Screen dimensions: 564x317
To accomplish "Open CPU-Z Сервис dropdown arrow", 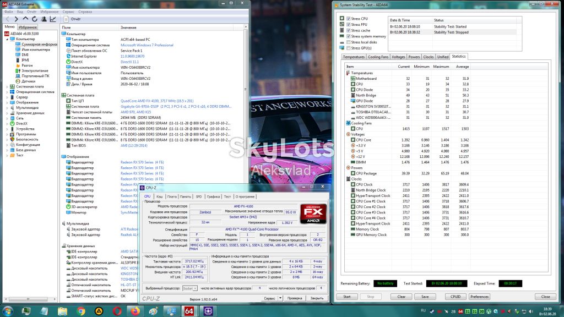I will click(280, 298).
